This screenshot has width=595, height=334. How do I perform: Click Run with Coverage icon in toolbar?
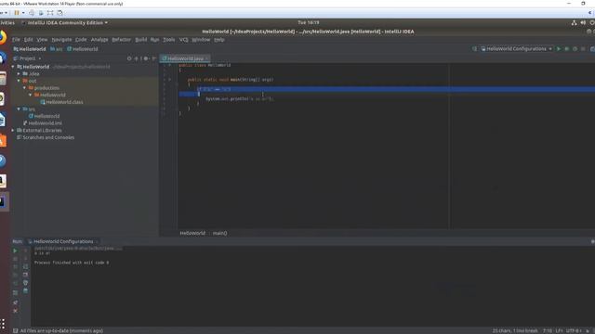click(x=575, y=49)
